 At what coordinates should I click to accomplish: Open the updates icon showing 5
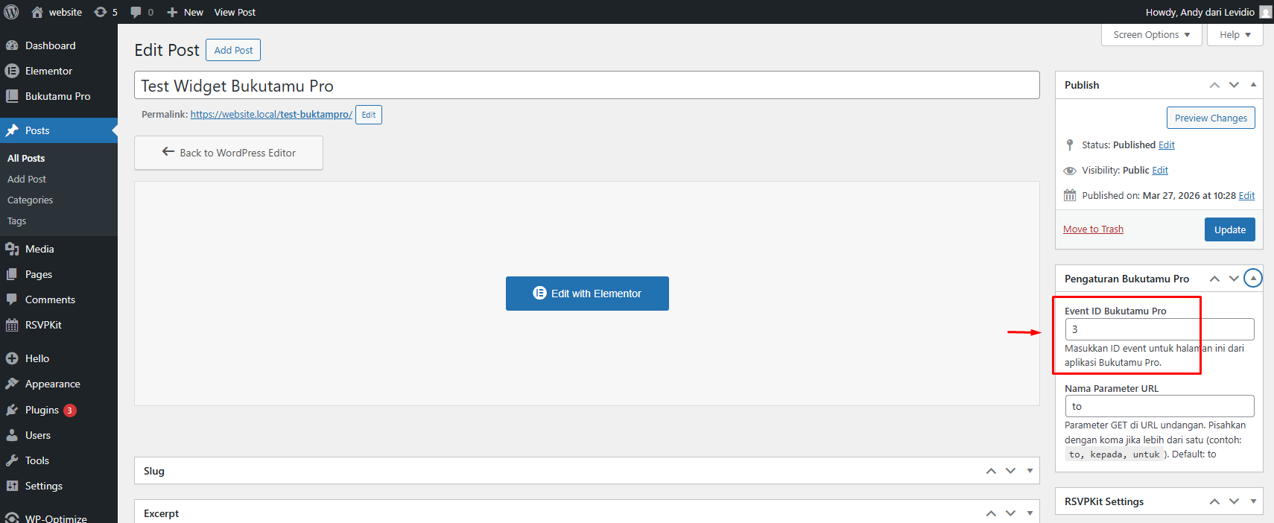(x=101, y=12)
